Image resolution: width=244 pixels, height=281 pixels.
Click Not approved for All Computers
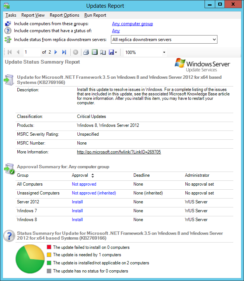click(84, 184)
